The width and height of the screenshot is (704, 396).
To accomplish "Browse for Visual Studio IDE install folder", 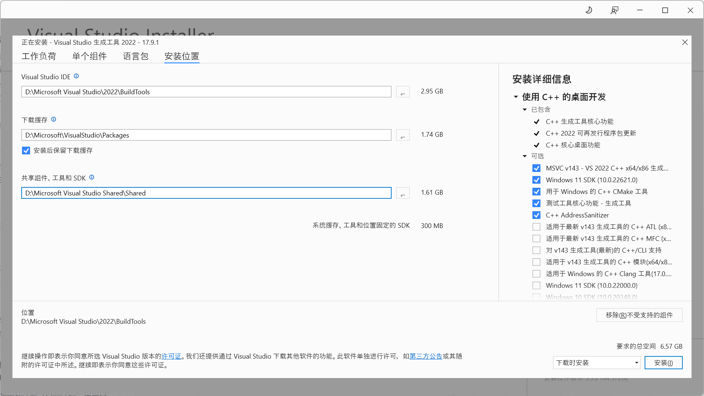I will point(403,92).
